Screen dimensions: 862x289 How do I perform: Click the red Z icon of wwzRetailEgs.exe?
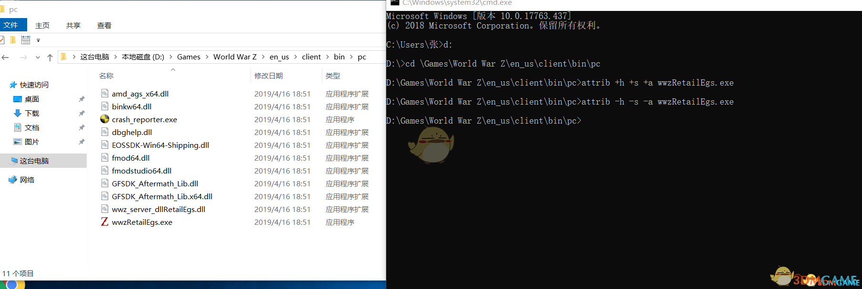[x=105, y=222]
